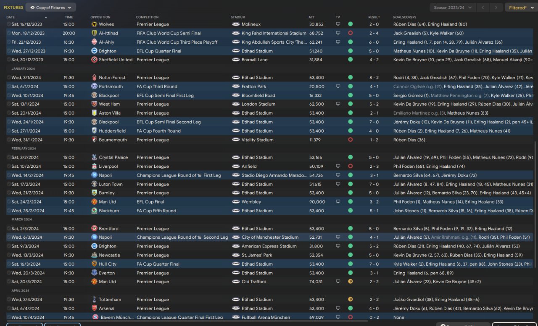Click the Blackburn club badge
538x326 pixels.
point(94,211)
